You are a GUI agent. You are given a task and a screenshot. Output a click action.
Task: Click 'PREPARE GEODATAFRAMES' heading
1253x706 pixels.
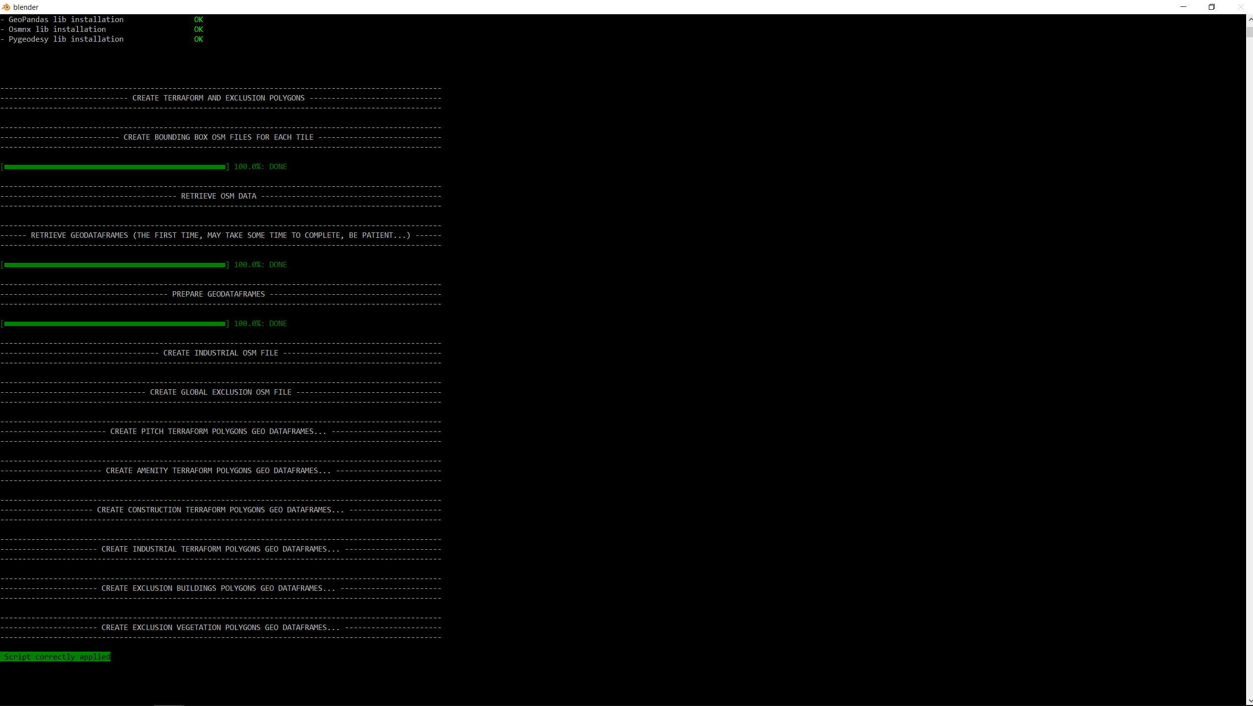218,294
